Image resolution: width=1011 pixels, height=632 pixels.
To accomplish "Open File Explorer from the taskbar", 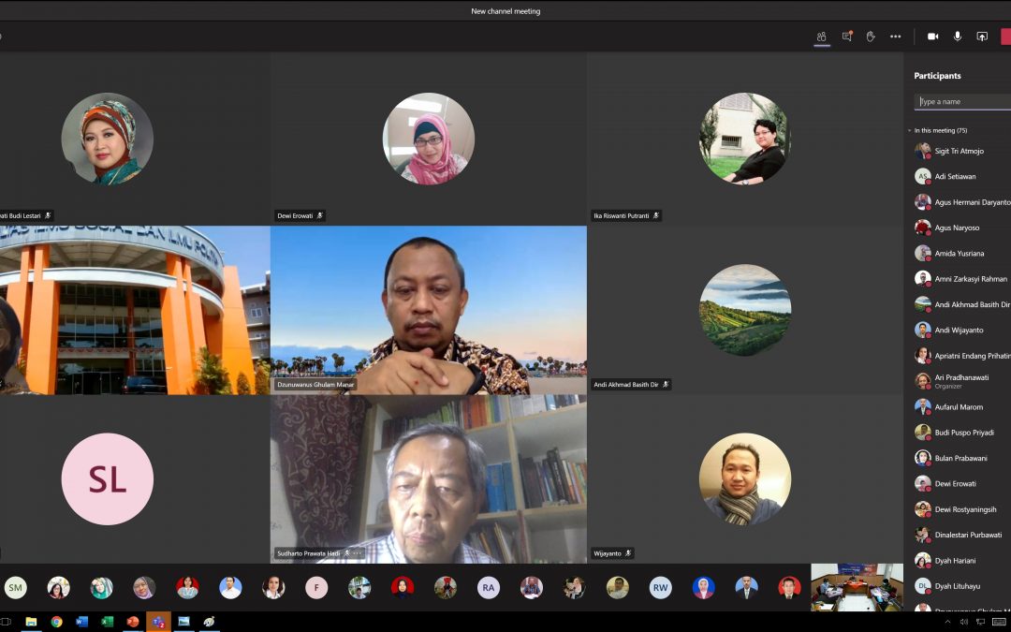I will (31, 622).
